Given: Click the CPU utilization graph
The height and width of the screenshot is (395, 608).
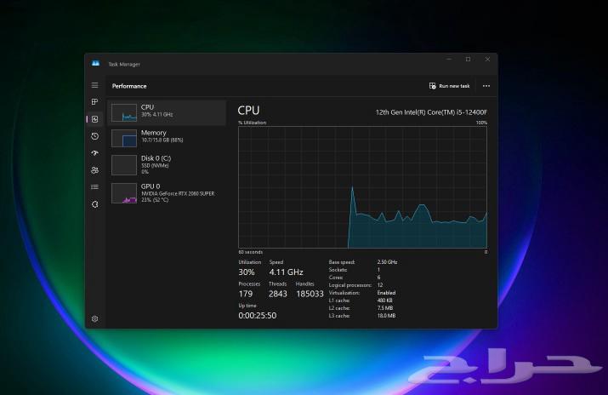Looking at the screenshot, I should [x=362, y=187].
